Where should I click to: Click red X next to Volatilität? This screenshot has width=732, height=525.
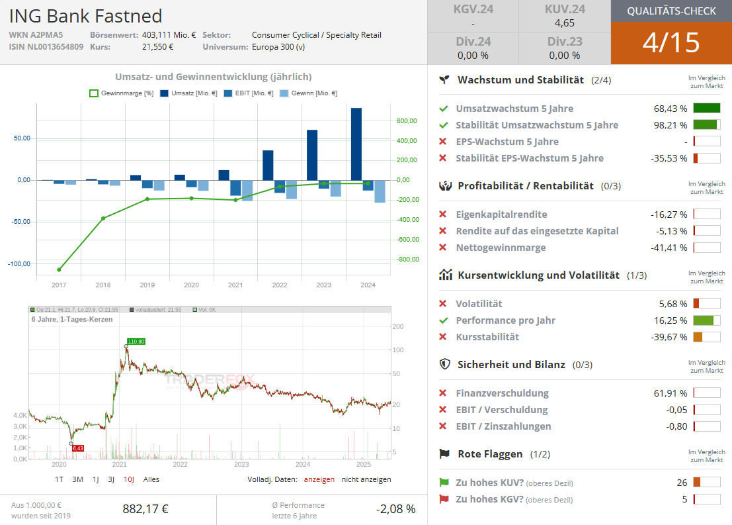443,303
